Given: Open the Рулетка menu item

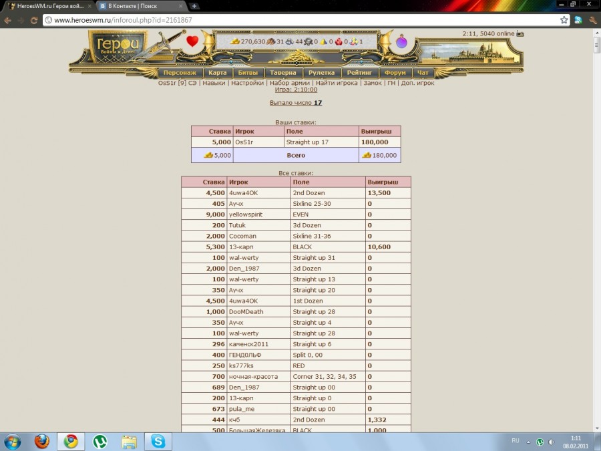Looking at the screenshot, I should (322, 73).
